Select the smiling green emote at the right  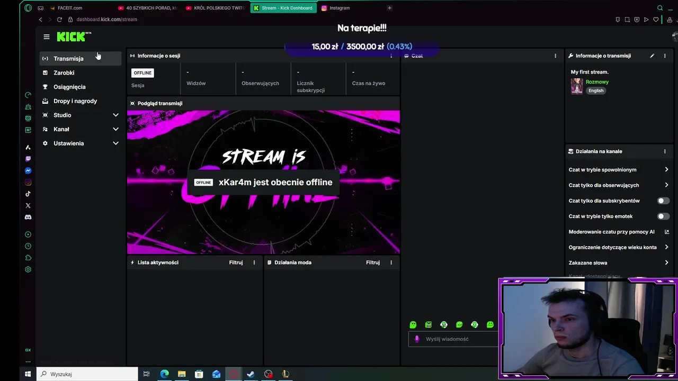[490, 324]
